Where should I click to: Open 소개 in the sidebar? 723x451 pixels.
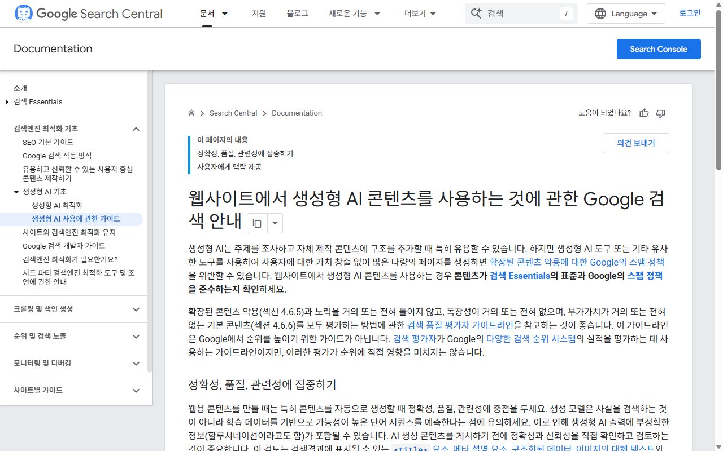[20, 88]
